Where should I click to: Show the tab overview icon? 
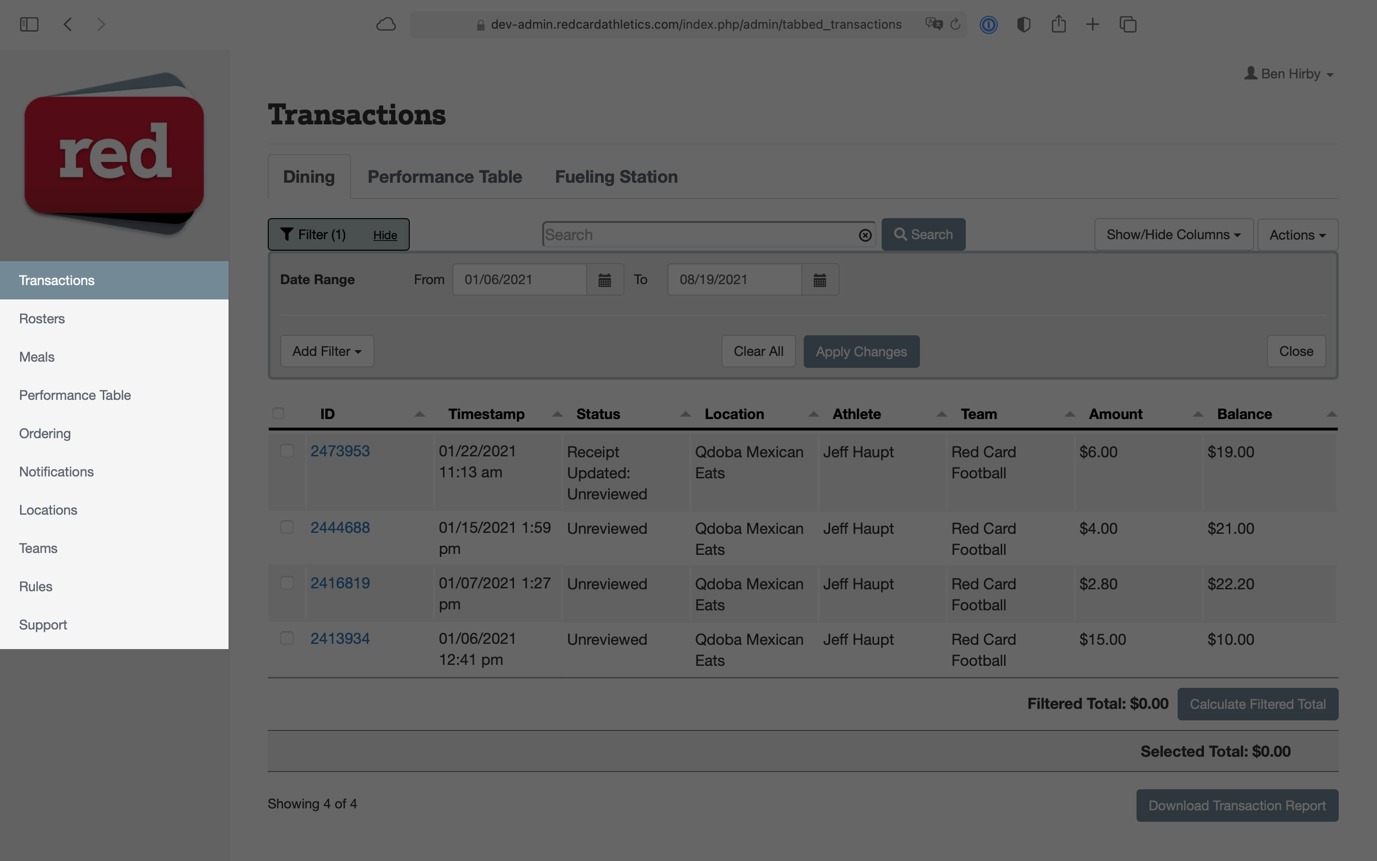tap(1128, 24)
